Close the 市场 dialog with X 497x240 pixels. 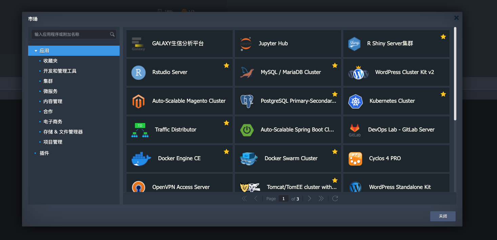click(456, 18)
